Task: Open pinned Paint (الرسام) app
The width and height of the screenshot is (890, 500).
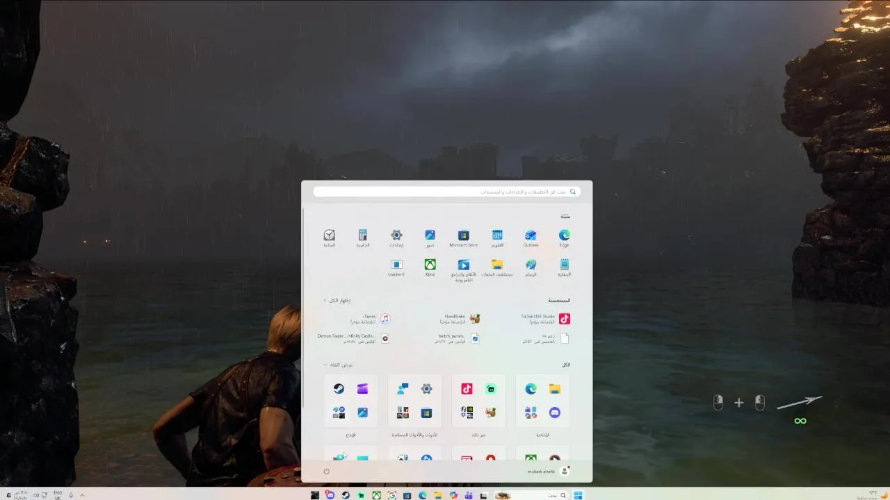Action: point(531,268)
